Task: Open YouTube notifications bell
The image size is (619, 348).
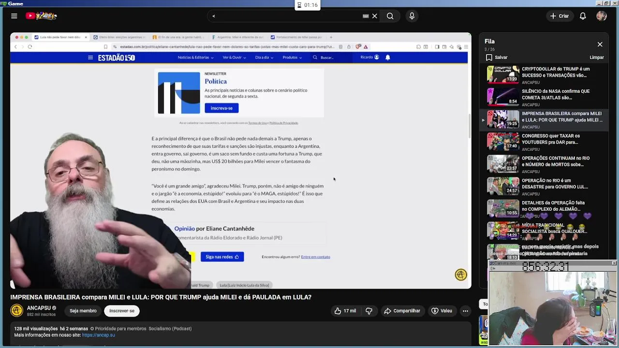Action: pyautogui.click(x=583, y=16)
